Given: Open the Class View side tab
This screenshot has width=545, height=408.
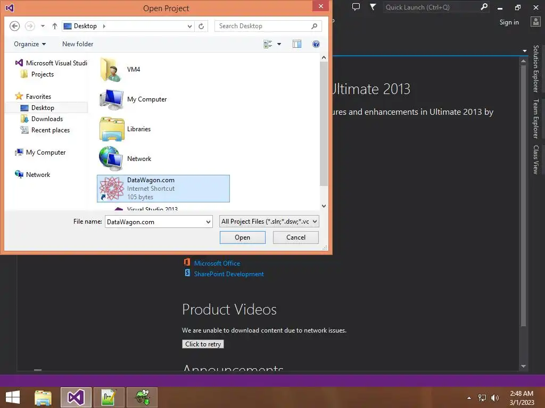Looking at the screenshot, I should [536, 159].
